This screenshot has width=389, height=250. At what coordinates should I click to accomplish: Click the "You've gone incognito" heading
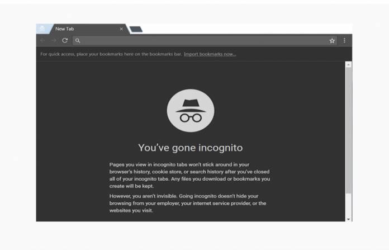(191, 148)
